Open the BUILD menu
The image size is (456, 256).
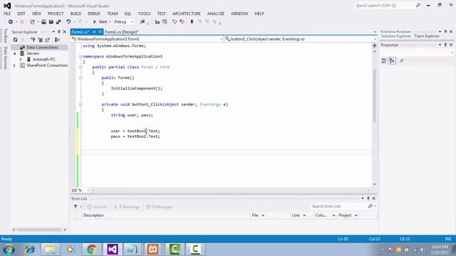(76, 14)
